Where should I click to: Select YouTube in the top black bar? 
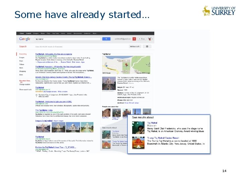tap(56, 33)
